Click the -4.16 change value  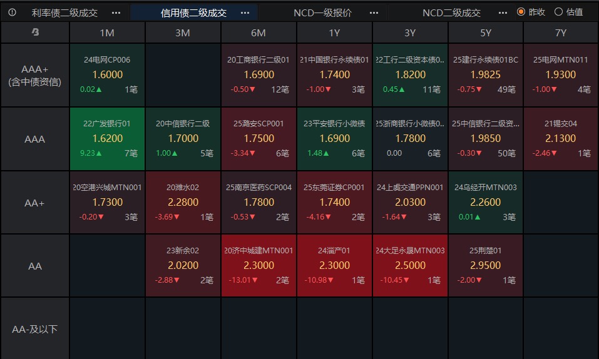pyautogui.click(x=315, y=217)
